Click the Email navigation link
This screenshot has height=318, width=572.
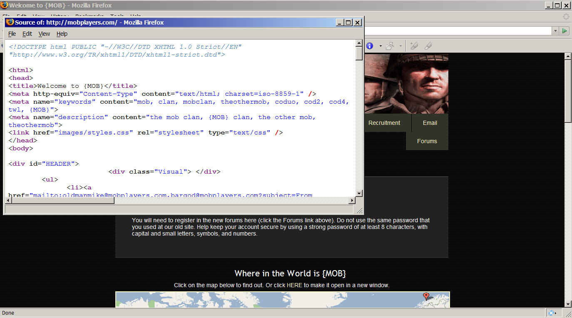pyautogui.click(x=430, y=123)
